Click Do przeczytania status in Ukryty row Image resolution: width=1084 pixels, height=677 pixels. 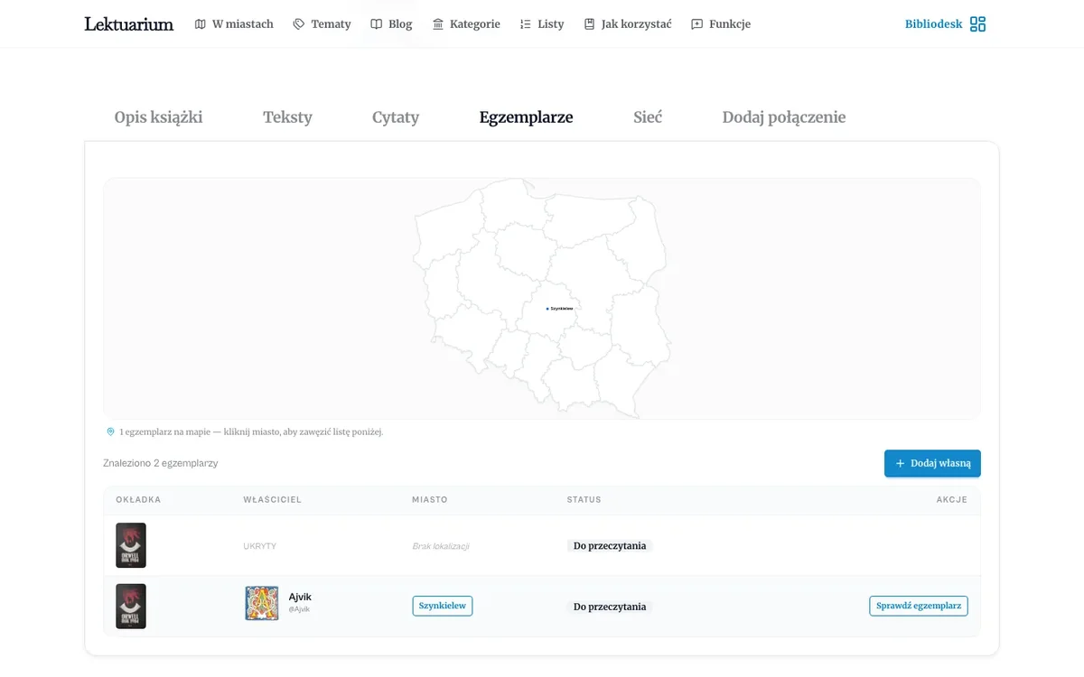(x=610, y=546)
